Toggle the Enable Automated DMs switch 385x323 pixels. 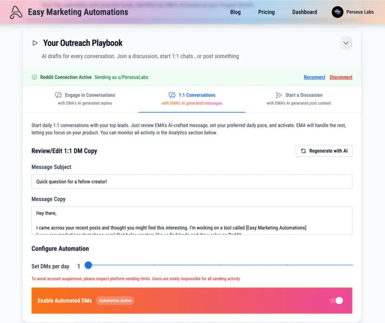point(336,300)
